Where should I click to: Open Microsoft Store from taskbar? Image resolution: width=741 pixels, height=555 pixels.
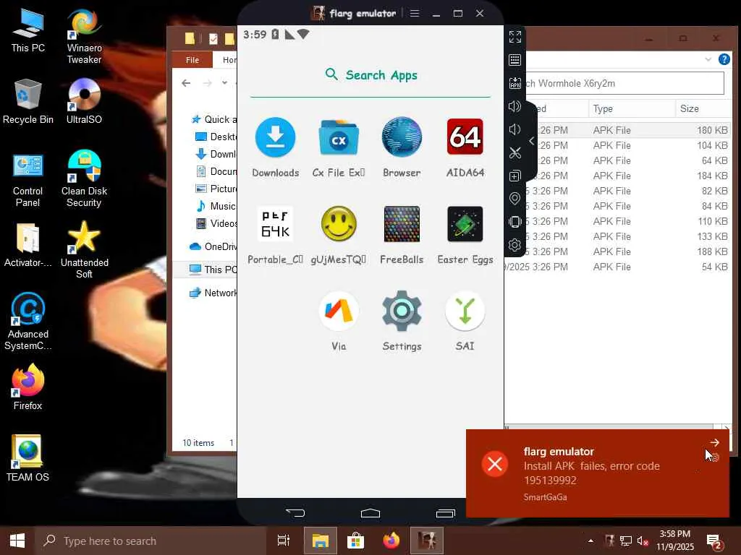coord(355,541)
